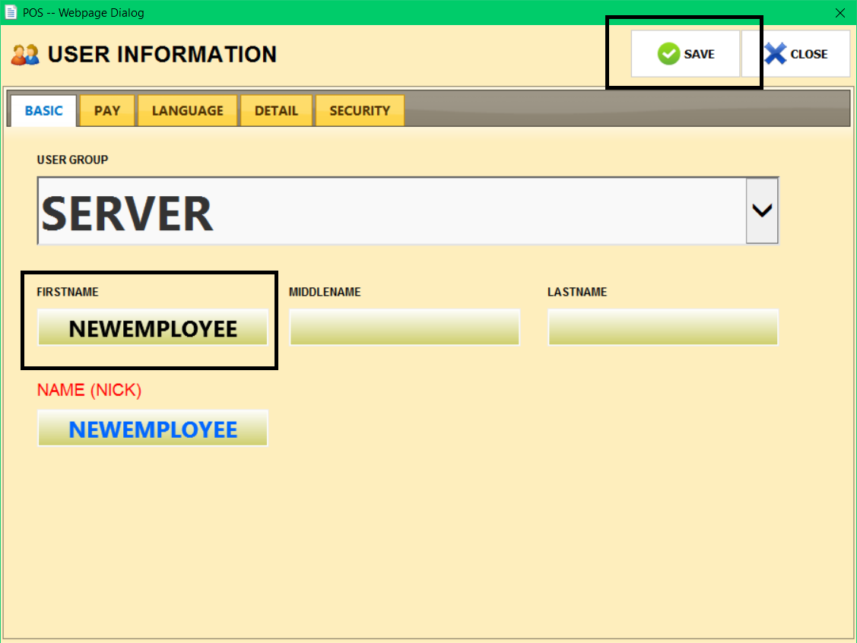Screen dimensions: 857x643
Task: Click the USER INFORMATION heading
Action: 162,55
